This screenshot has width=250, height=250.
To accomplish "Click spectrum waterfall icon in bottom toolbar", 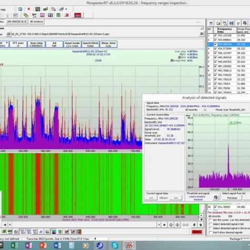I will (54, 232).
